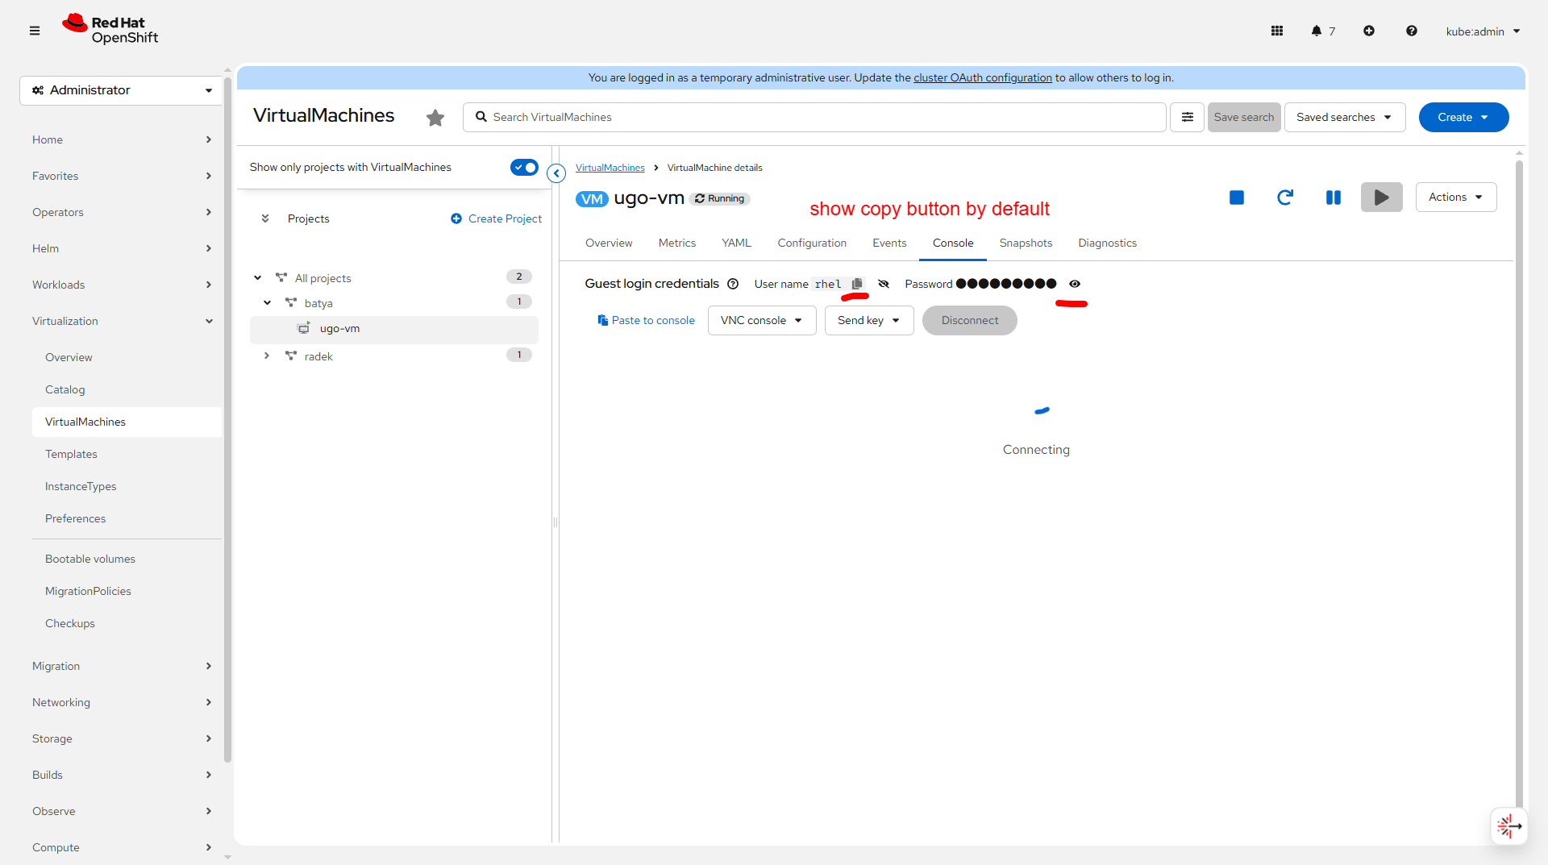Copy the rhel user name
This screenshot has width=1548, height=865.
(x=857, y=284)
